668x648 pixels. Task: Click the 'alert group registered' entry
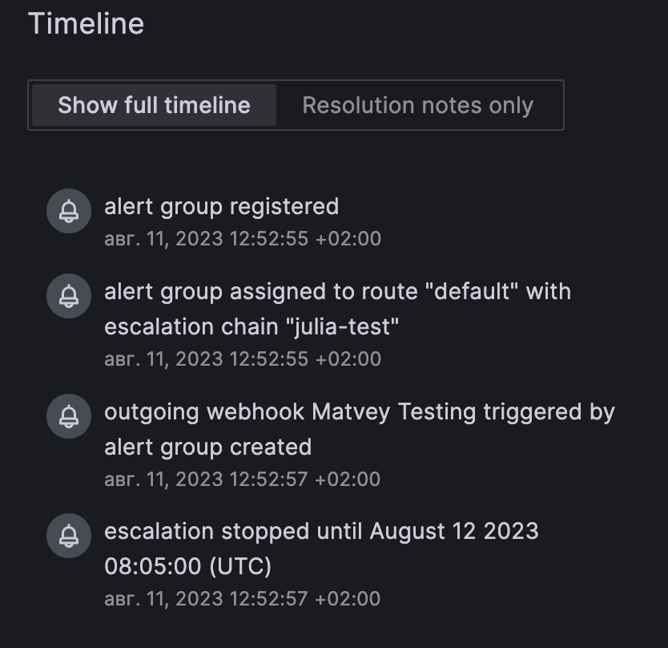[x=222, y=207]
